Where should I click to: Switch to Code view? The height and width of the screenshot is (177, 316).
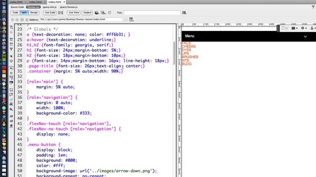click(x=15, y=13)
